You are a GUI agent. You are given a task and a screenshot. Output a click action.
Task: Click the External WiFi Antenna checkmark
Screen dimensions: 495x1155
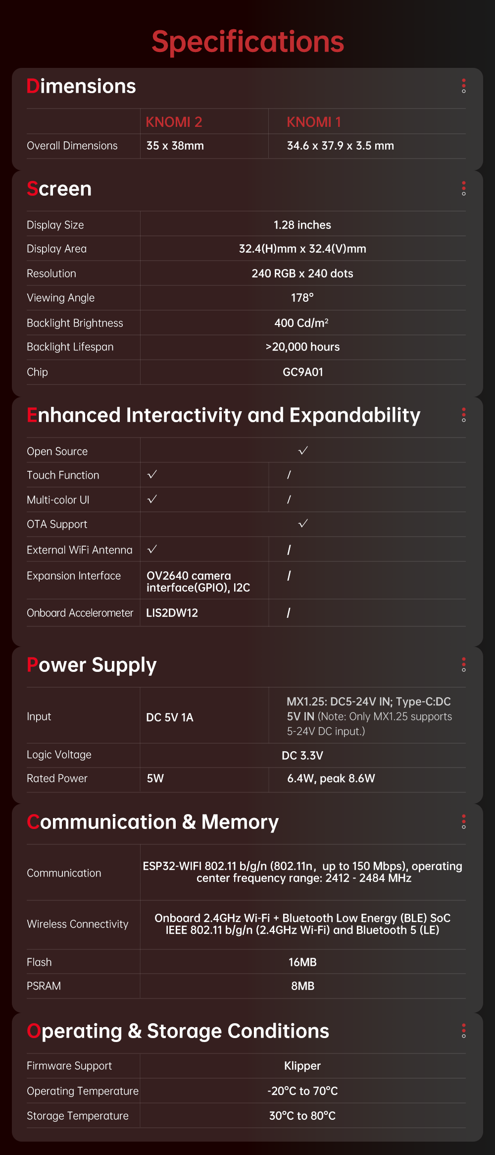[152, 549]
